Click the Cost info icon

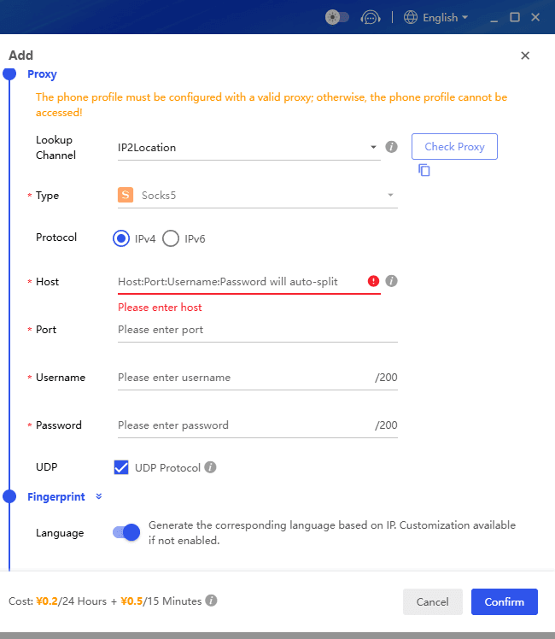pyautogui.click(x=211, y=601)
